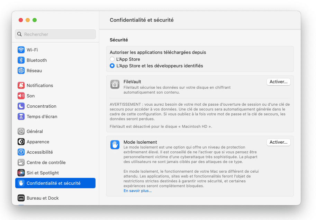Go to Réseau settings label
The width and height of the screenshot is (316, 220).
(x=34, y=70)
